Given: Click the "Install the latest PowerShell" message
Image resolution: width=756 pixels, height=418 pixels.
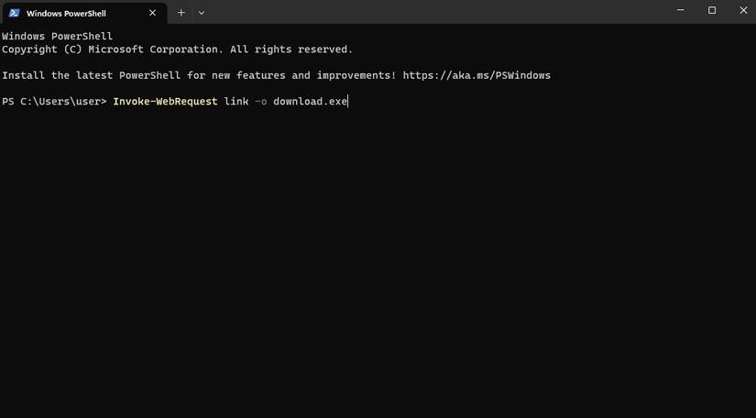Looking at the screenshot, I should coord(197,75).
